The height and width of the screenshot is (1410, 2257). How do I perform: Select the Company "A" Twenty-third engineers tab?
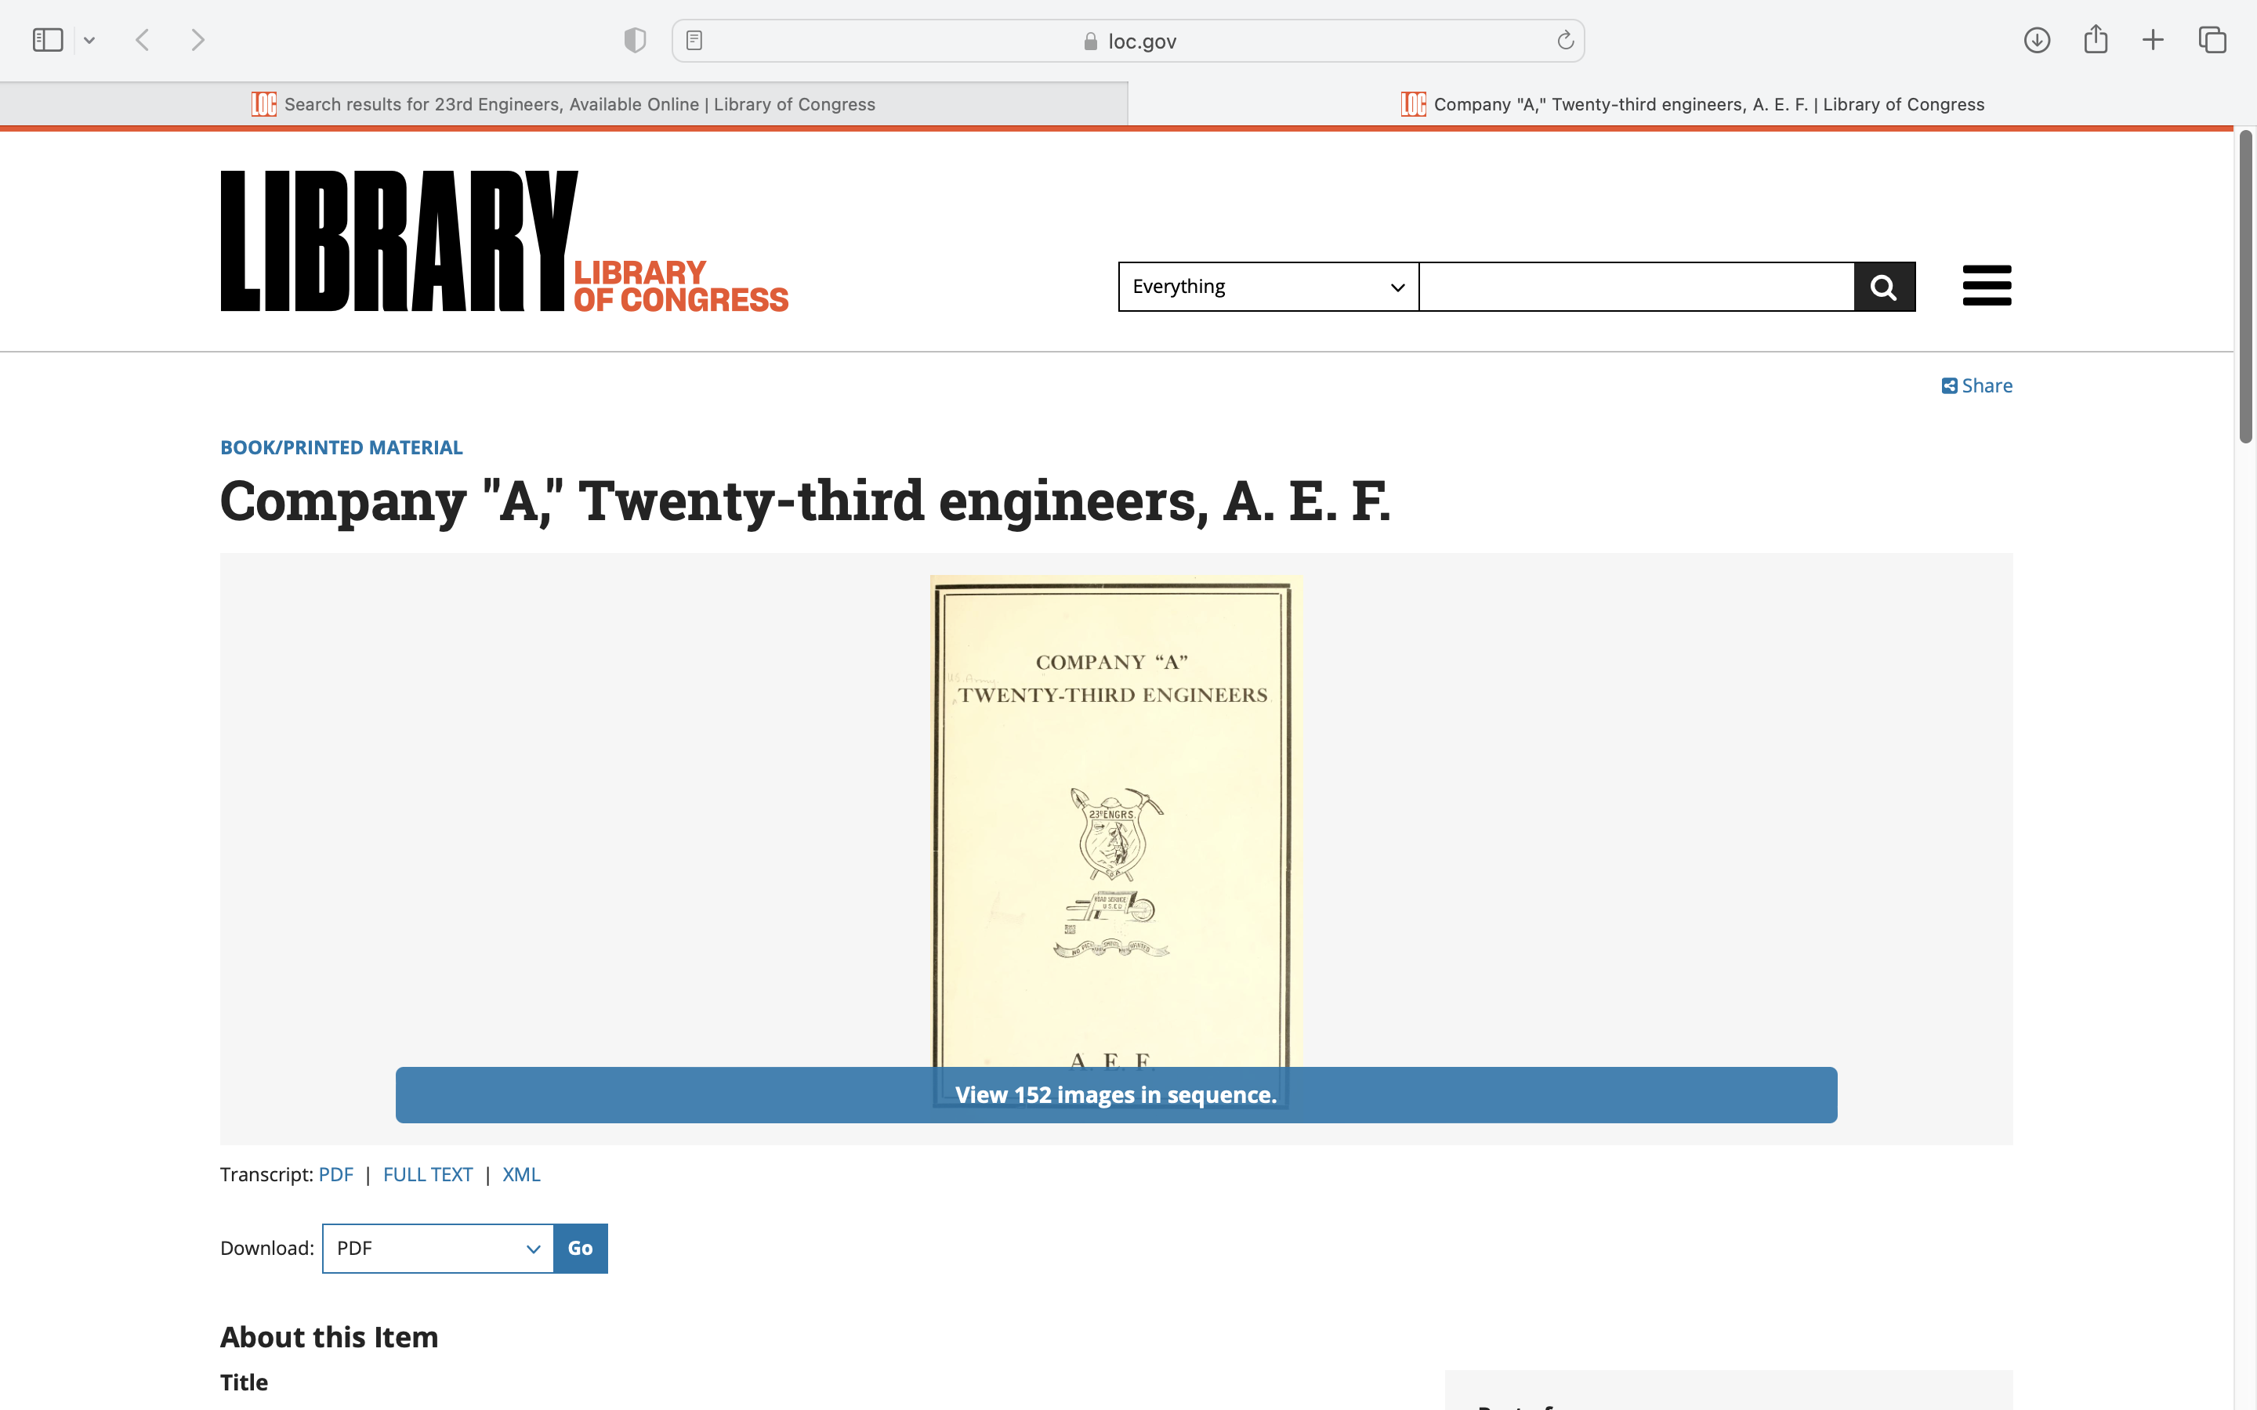(x=1692, y=104)
